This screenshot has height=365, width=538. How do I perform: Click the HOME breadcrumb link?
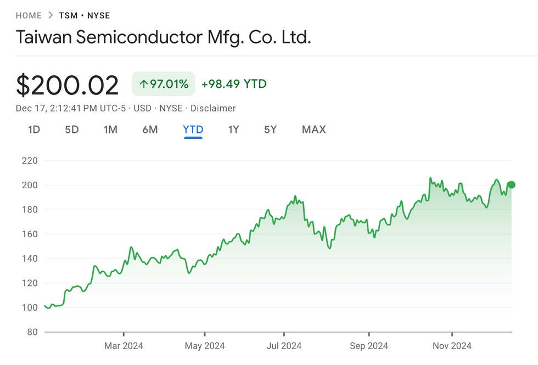click(x=29, y=15)
